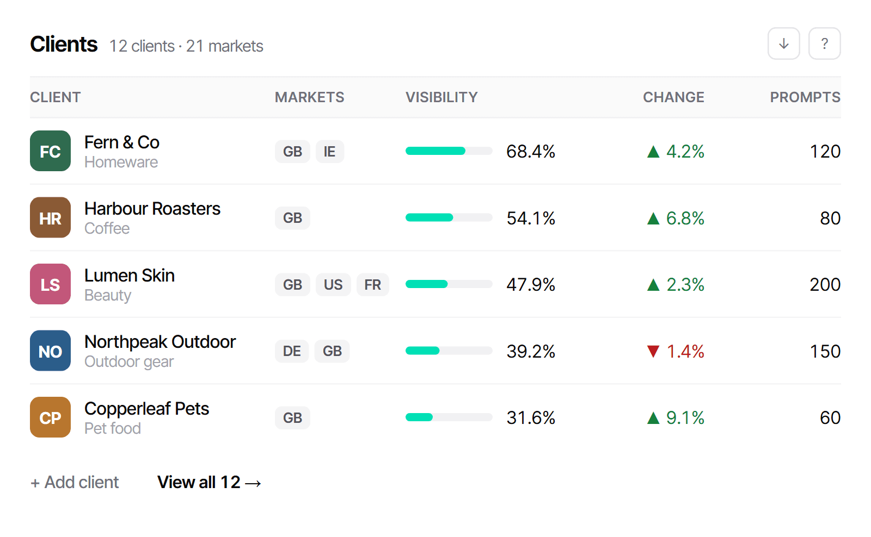871x537 pixels.
Task: Click the 150 prompts value
Action: tap(825, 352)
